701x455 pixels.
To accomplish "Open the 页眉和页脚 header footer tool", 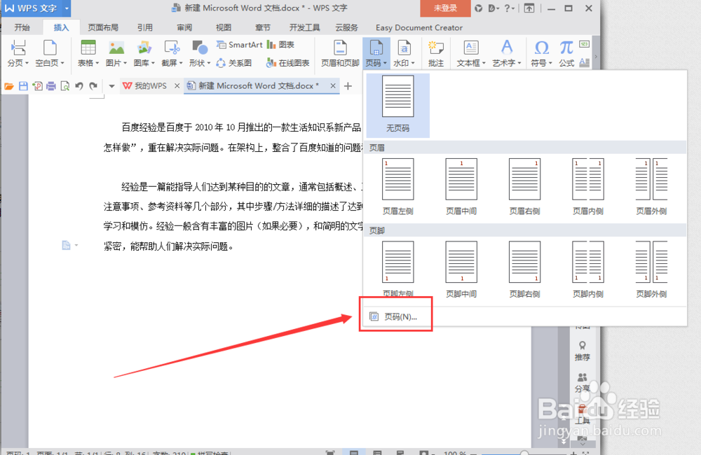I will pos(339,53).
